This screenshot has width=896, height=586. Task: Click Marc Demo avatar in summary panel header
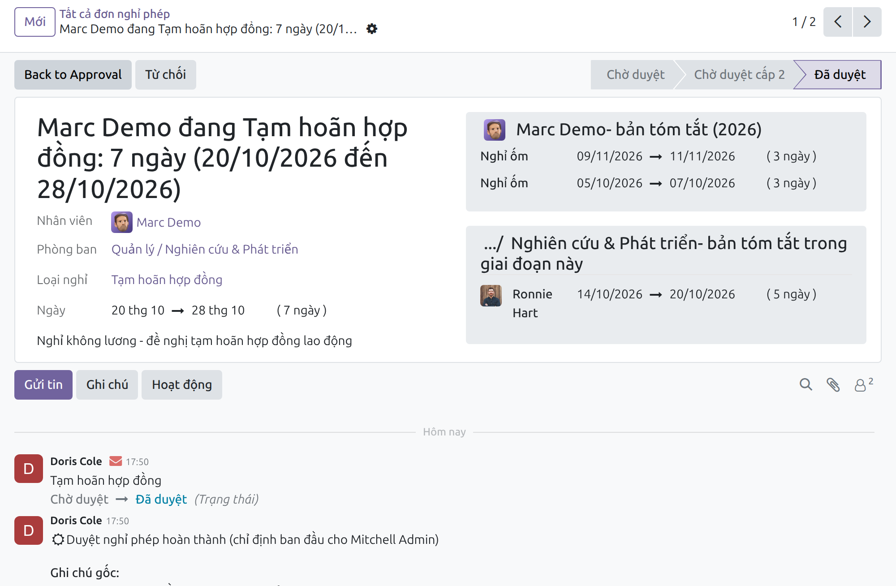point(495,130)
